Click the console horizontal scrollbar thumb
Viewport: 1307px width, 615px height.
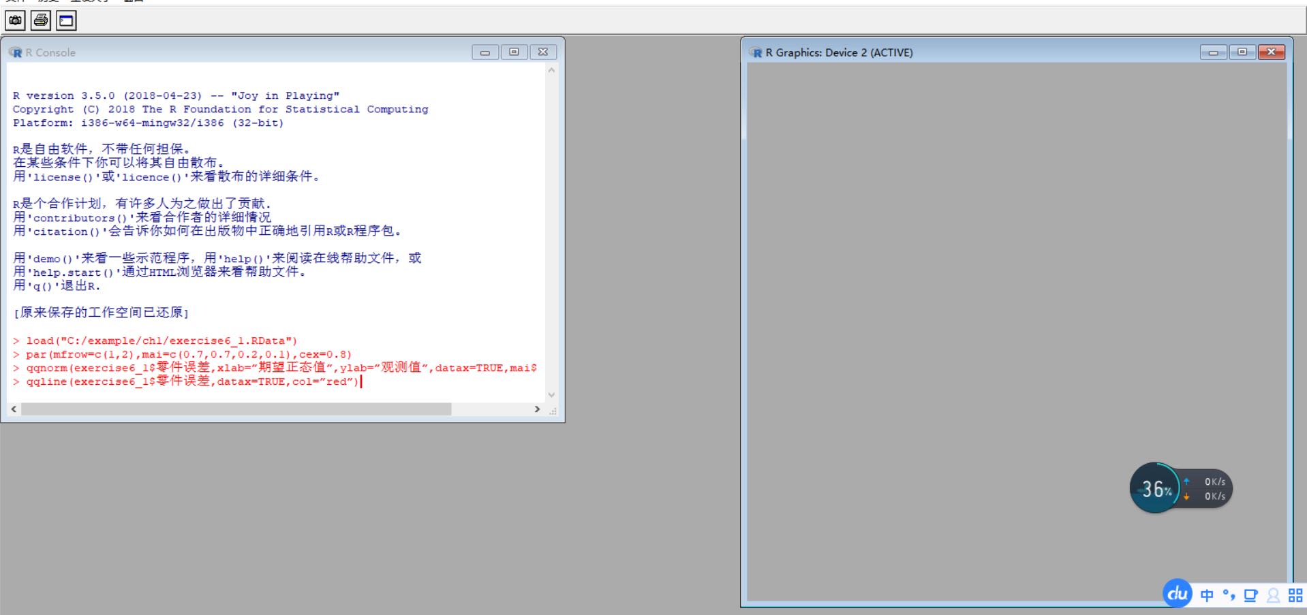(236, 409)
